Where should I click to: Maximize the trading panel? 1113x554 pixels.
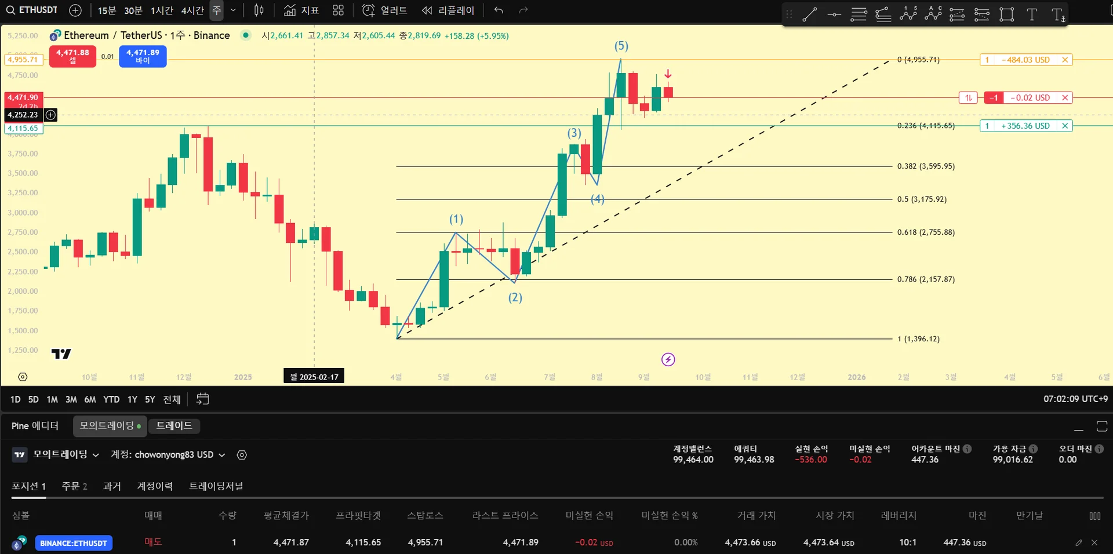(1101, 427)
